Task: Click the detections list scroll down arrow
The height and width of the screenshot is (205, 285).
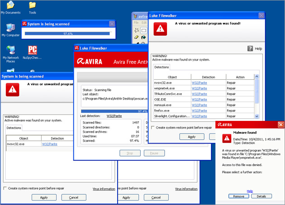Action: (x=256, y=116)
